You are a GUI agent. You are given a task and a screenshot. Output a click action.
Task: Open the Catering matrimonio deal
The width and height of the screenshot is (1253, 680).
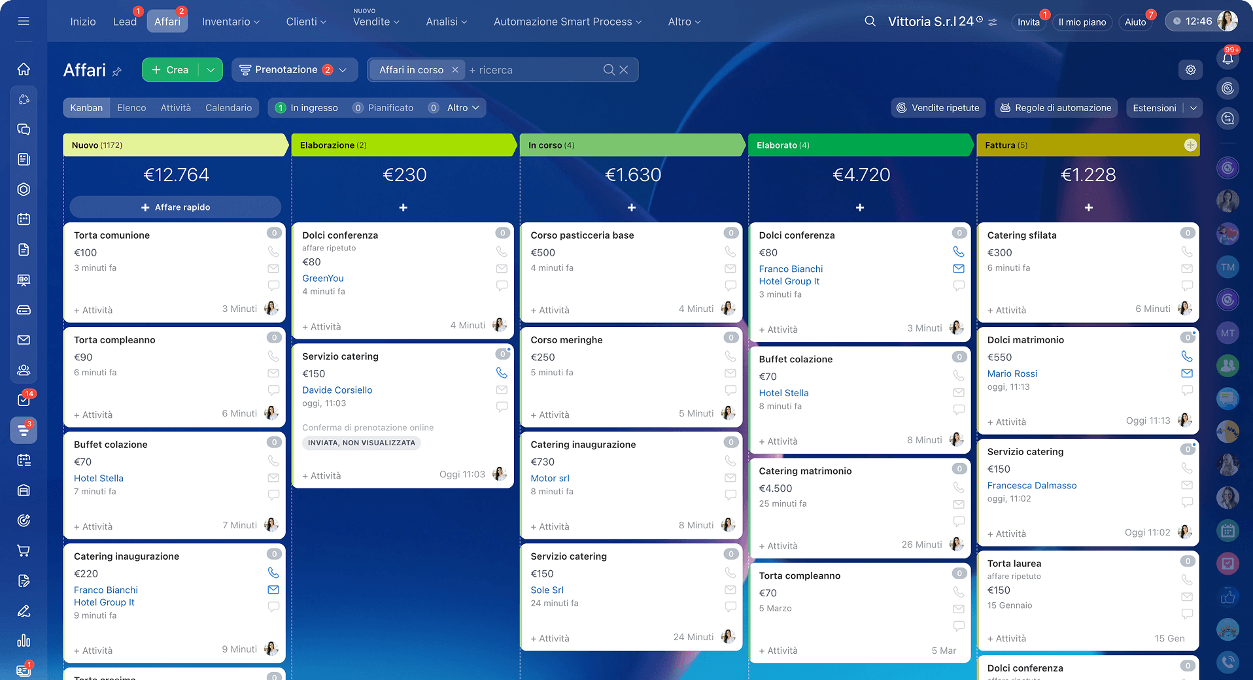tap(805, 471)
